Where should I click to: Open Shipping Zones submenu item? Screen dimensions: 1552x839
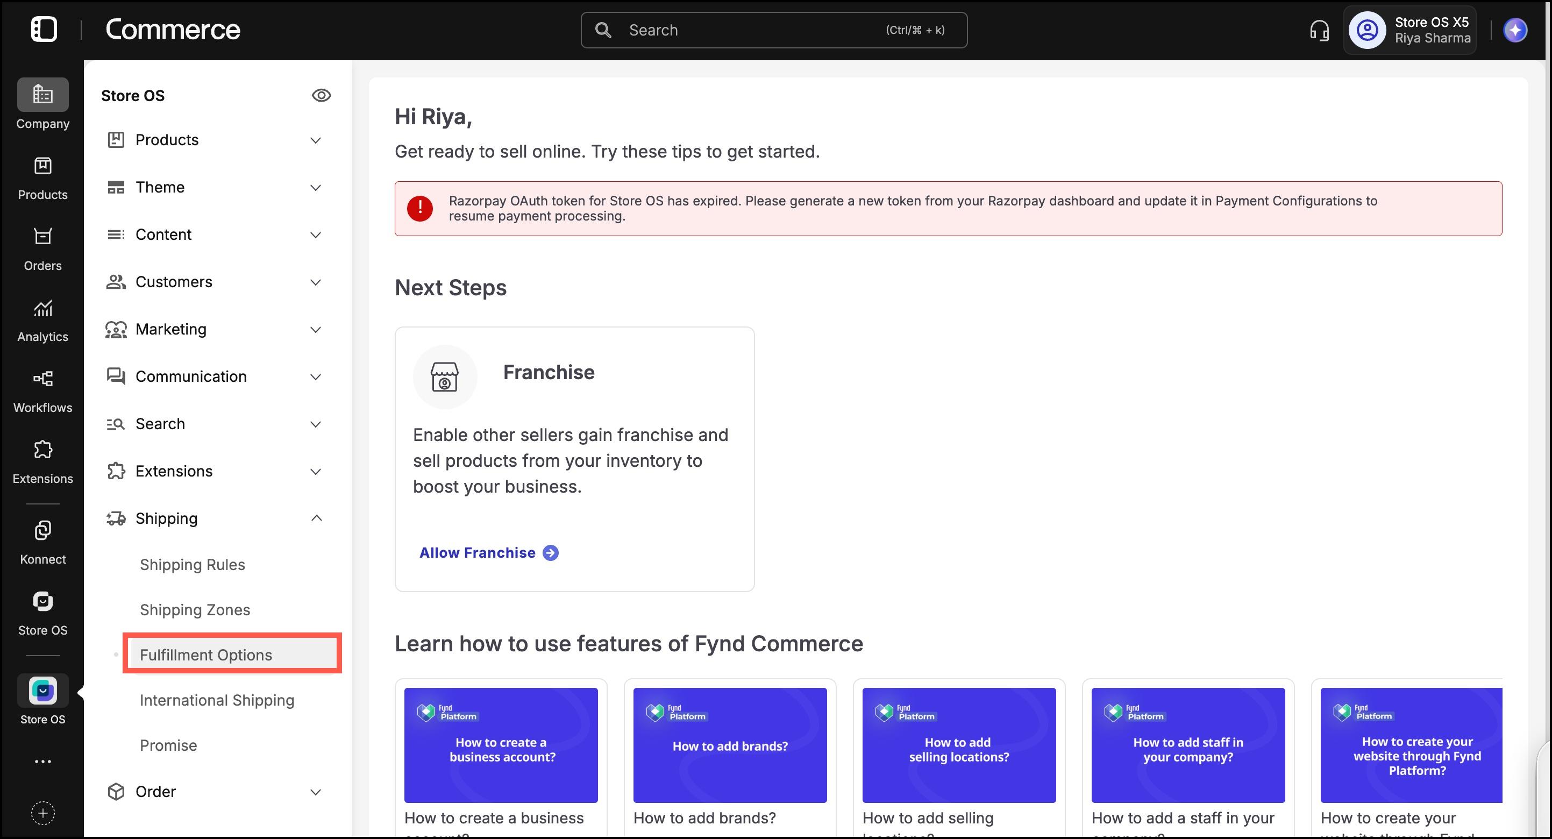195,610
